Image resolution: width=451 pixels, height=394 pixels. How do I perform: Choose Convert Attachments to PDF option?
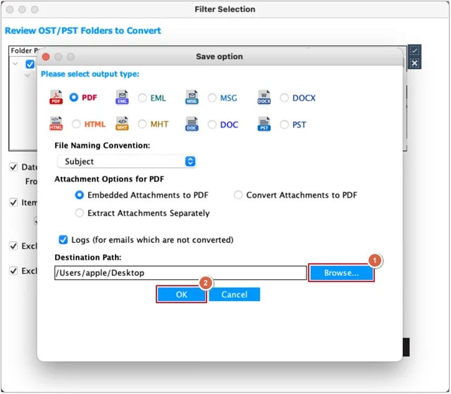238,195
